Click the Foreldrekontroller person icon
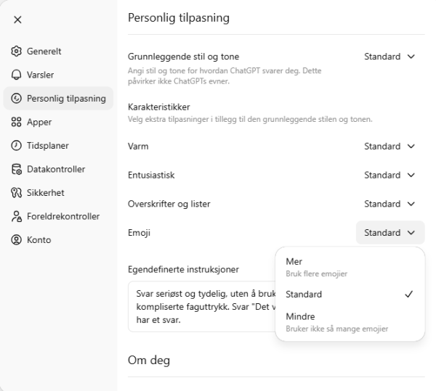This screenshot has width=436, height=391. pos(17,216)
